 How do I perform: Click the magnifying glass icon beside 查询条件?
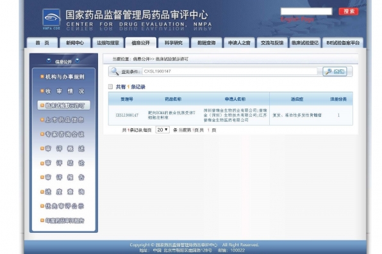pyautogui.click(x=115, y=71)
